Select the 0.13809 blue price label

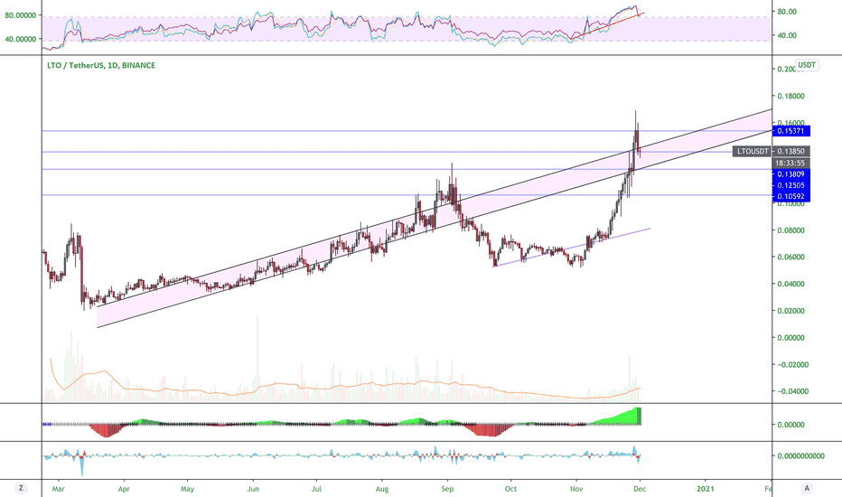coord(791,174)
